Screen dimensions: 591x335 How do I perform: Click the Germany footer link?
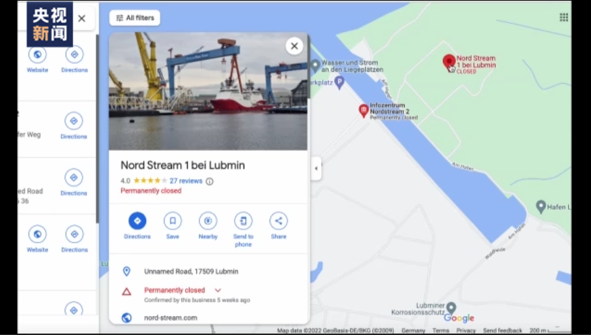[413, 330]
